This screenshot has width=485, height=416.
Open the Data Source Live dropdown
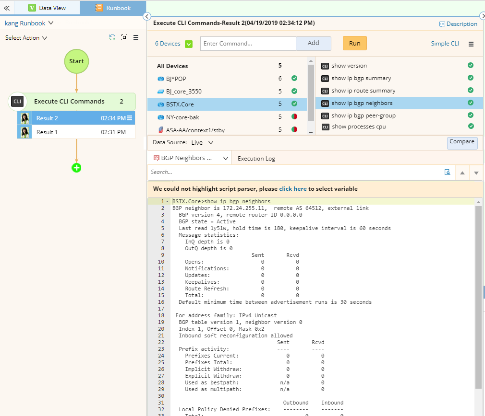point(202,142)
